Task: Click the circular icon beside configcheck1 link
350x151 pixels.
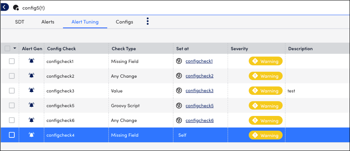Action: 179,61
